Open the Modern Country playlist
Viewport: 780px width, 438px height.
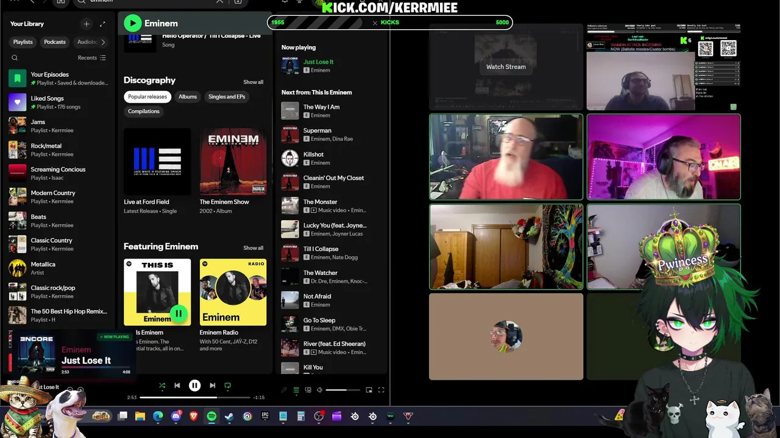click(58, 196)
